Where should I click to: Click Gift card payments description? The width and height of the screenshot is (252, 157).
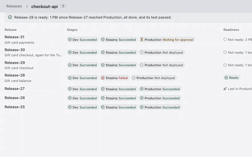(x=19, y=43)
